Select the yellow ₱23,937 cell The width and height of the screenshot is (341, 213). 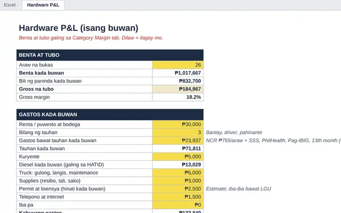tap(178, 141)
